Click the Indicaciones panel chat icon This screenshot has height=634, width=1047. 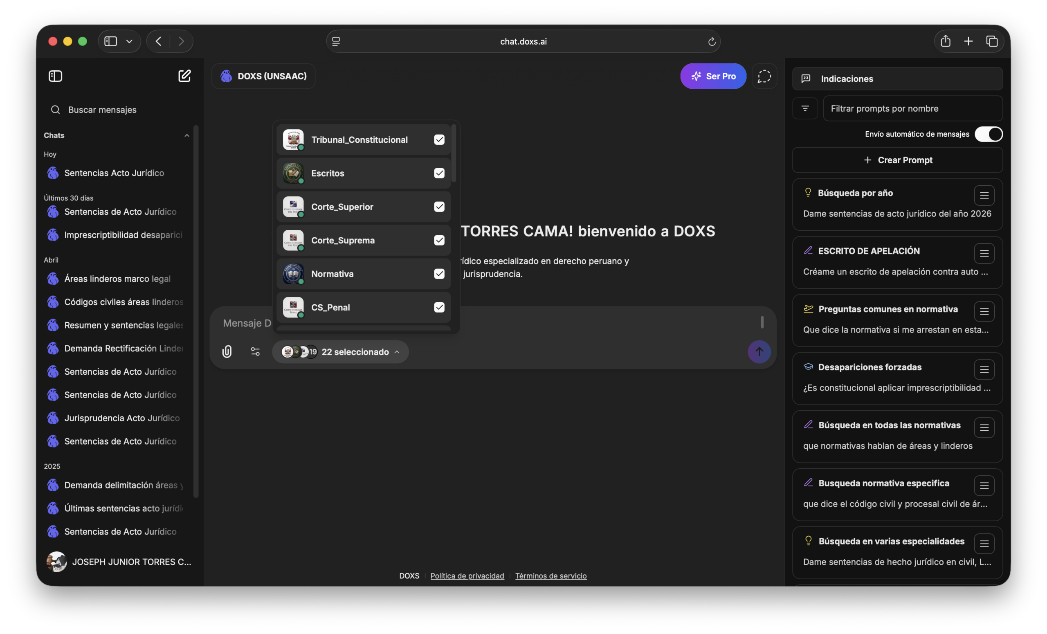point(806,79)
